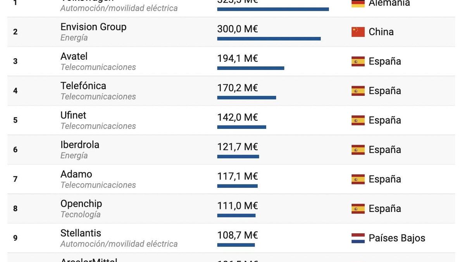This screenshot has height=262, width=465.
Task: Click the Spain flag in Adamo row
Action: pyautogui.click(x=358, y=179)
